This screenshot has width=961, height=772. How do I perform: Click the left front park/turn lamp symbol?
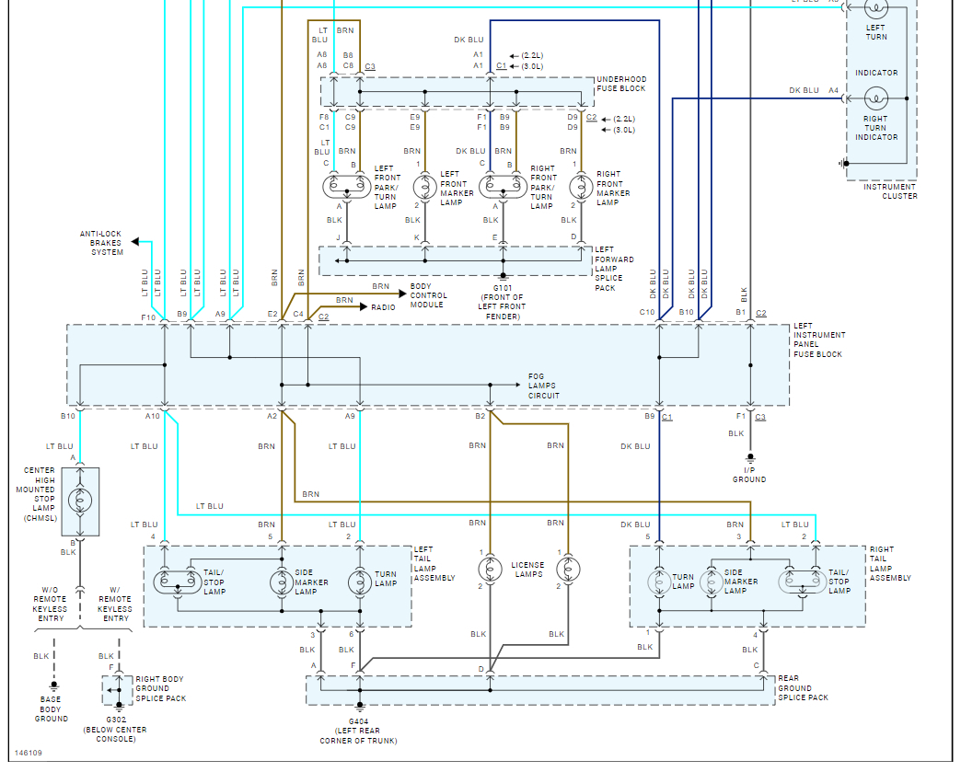pos(347,186)
